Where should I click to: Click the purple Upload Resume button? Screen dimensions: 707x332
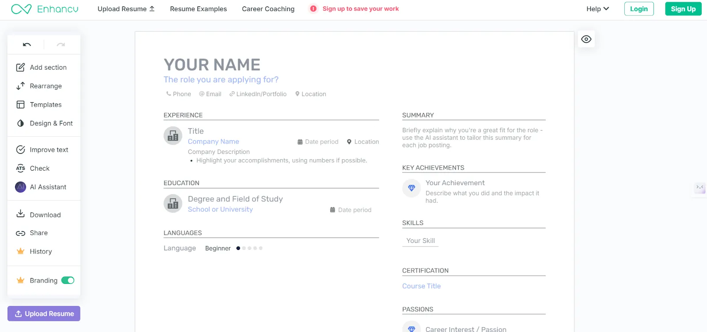(x=44, y=313)
